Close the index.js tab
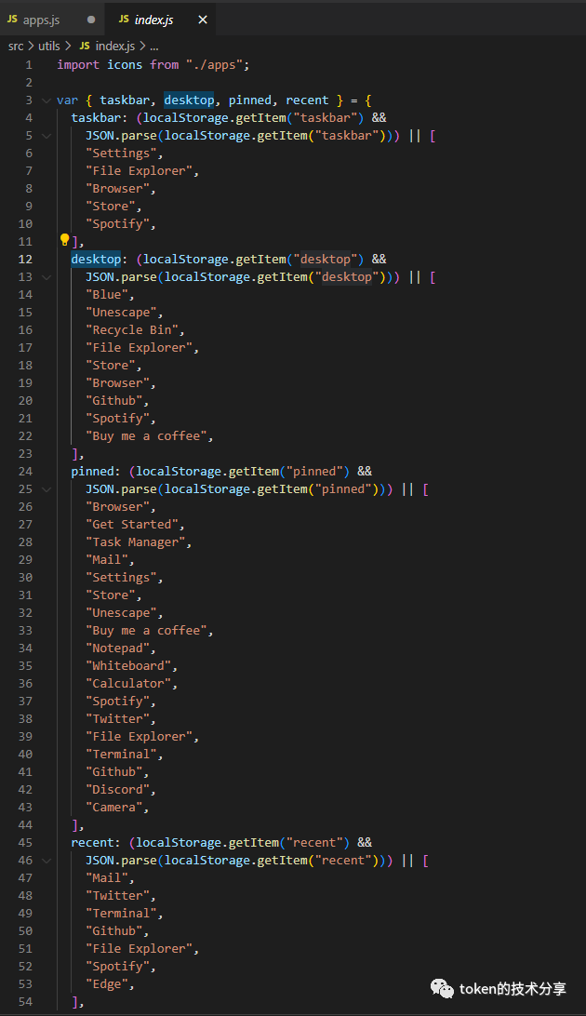Image resolution: width=586 pixels, height=1016 pixels. (203, 20)
